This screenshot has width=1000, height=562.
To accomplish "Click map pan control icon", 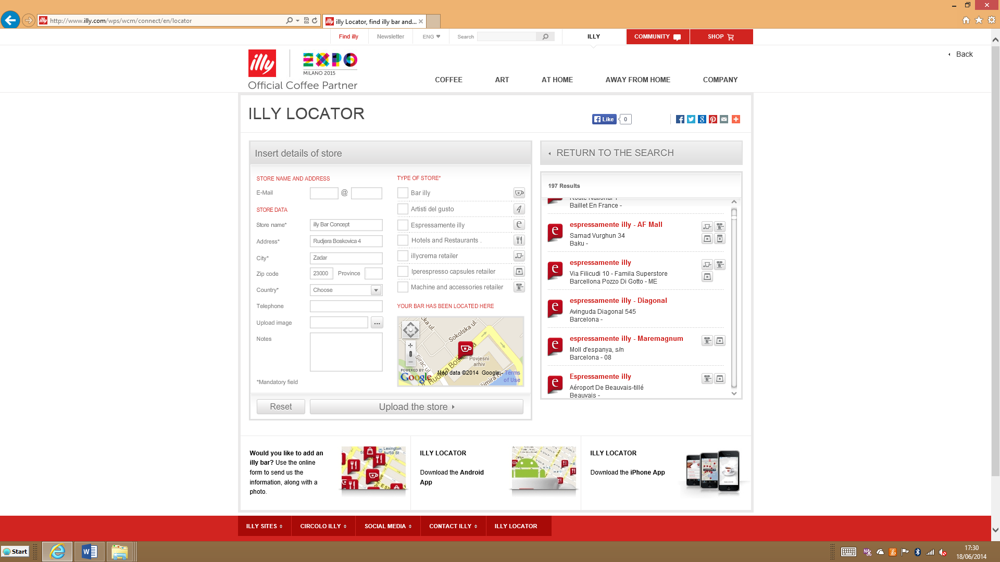I will point(410,329).
